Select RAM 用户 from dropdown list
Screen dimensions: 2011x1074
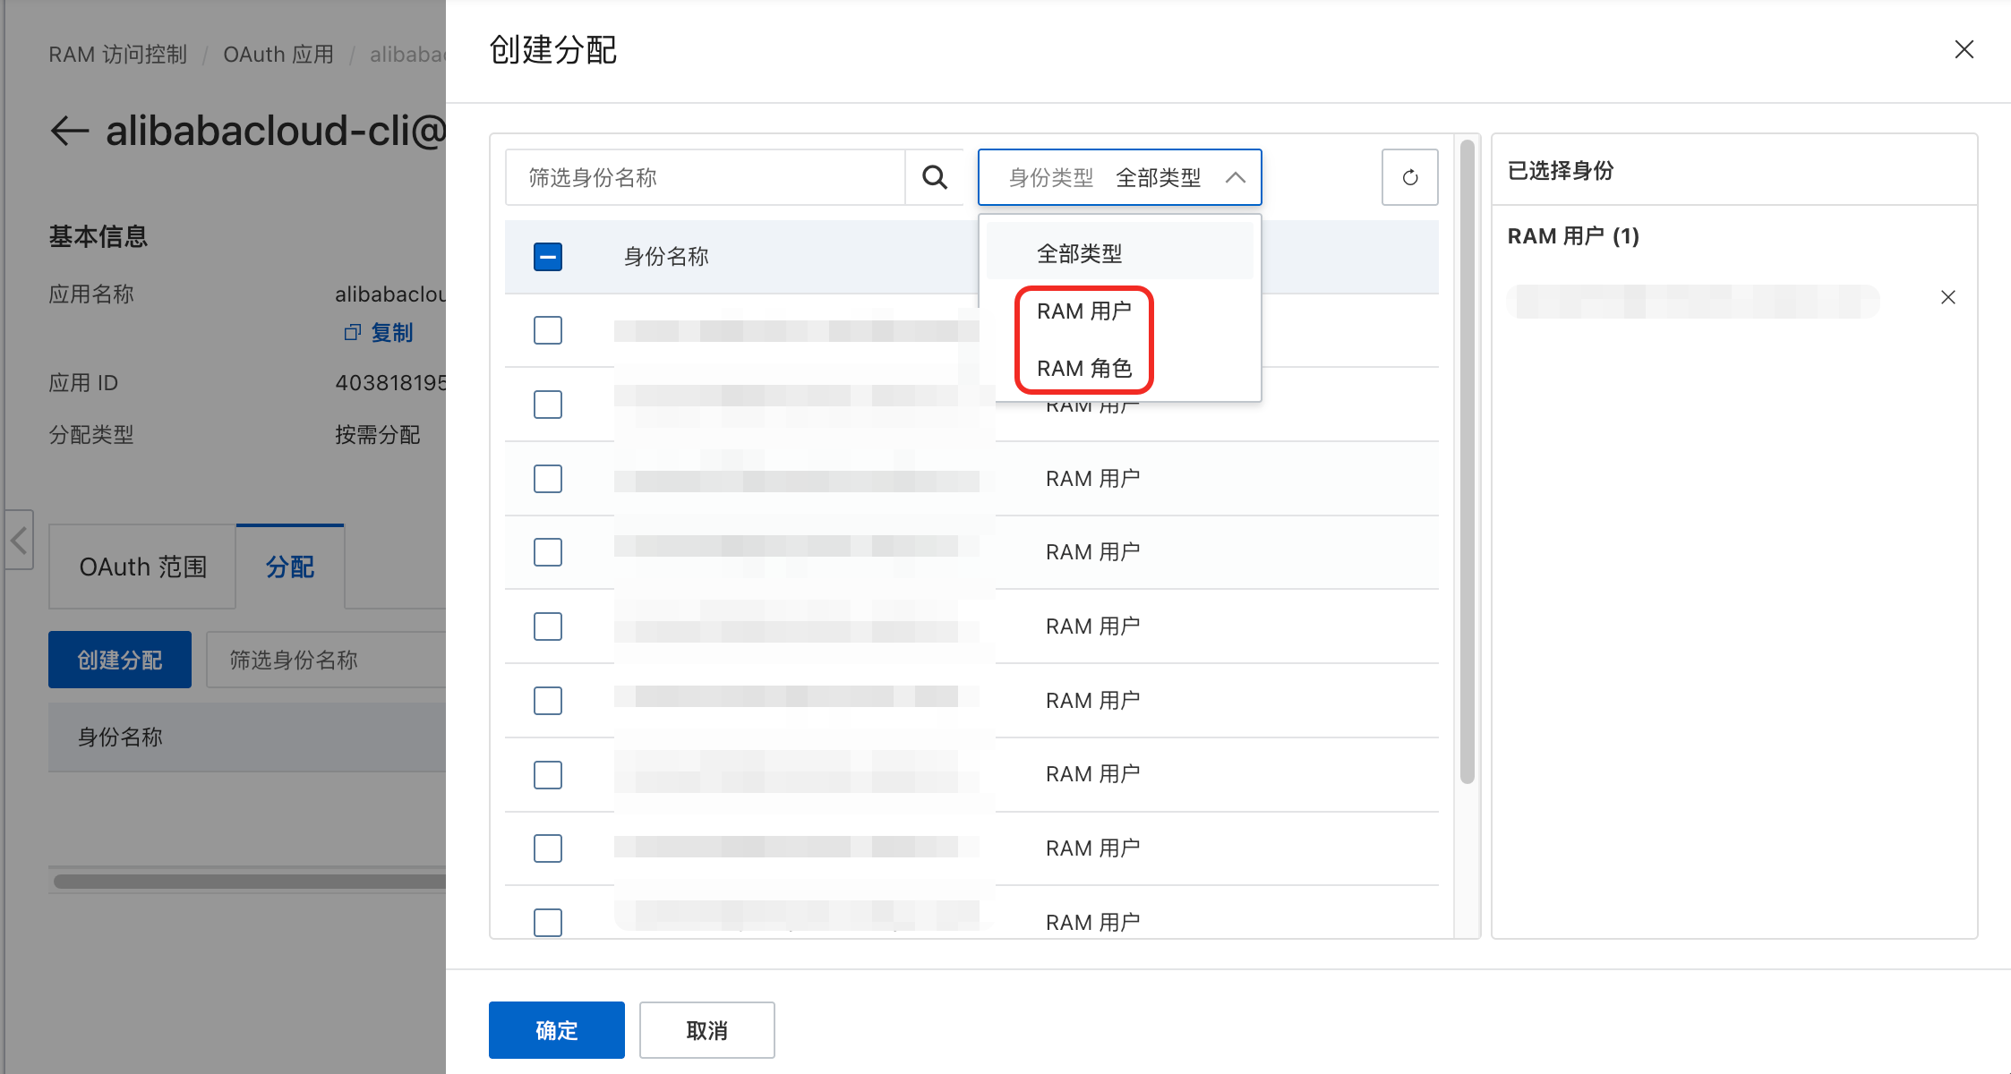coord(1083,311)
